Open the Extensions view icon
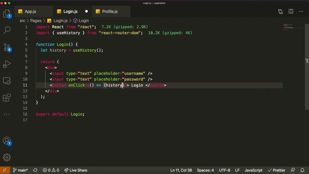Screen dimensions: 309x174 (7, 98)
